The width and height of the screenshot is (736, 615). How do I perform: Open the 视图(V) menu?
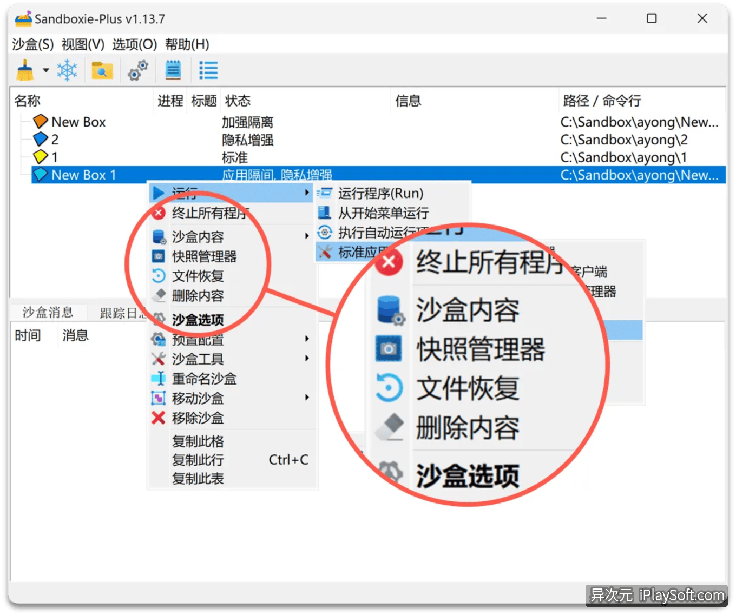pos(83,44)
